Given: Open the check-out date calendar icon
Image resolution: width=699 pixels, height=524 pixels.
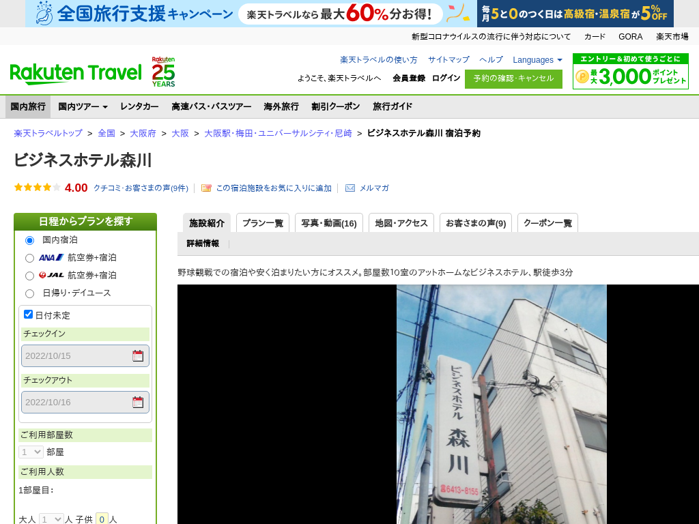Looking at the screenshot, I should [x=138, y=402].
